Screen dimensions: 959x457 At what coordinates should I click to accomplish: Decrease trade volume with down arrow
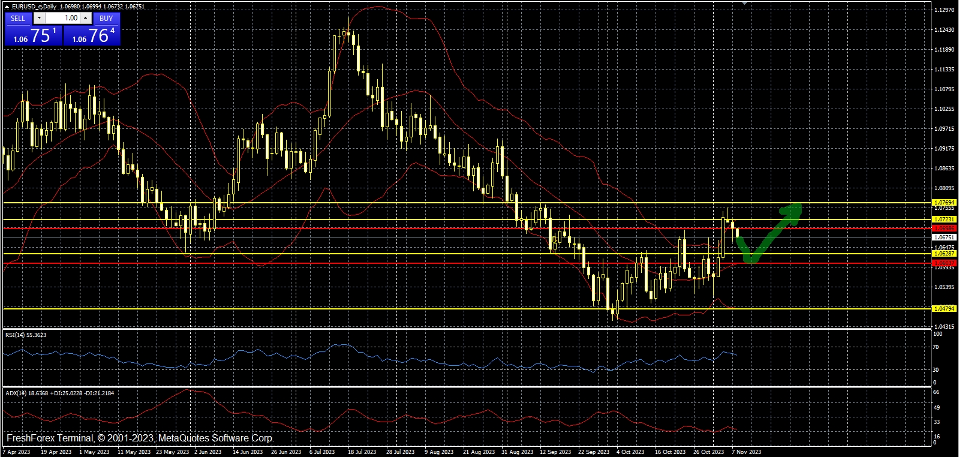tap(40, 18)
